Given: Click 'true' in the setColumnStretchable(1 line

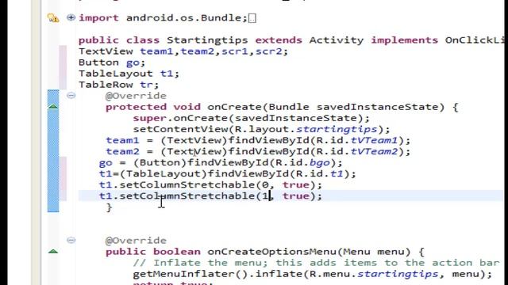Looking at the screenshot, I should [x=296, y=196].
